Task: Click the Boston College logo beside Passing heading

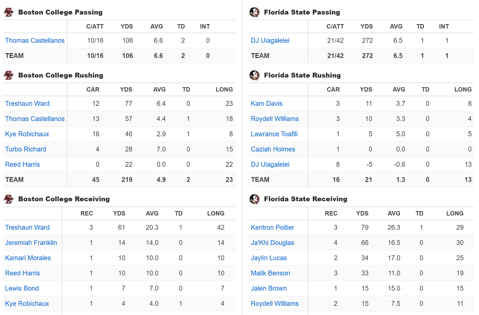Action: click(x=9, y=12)
